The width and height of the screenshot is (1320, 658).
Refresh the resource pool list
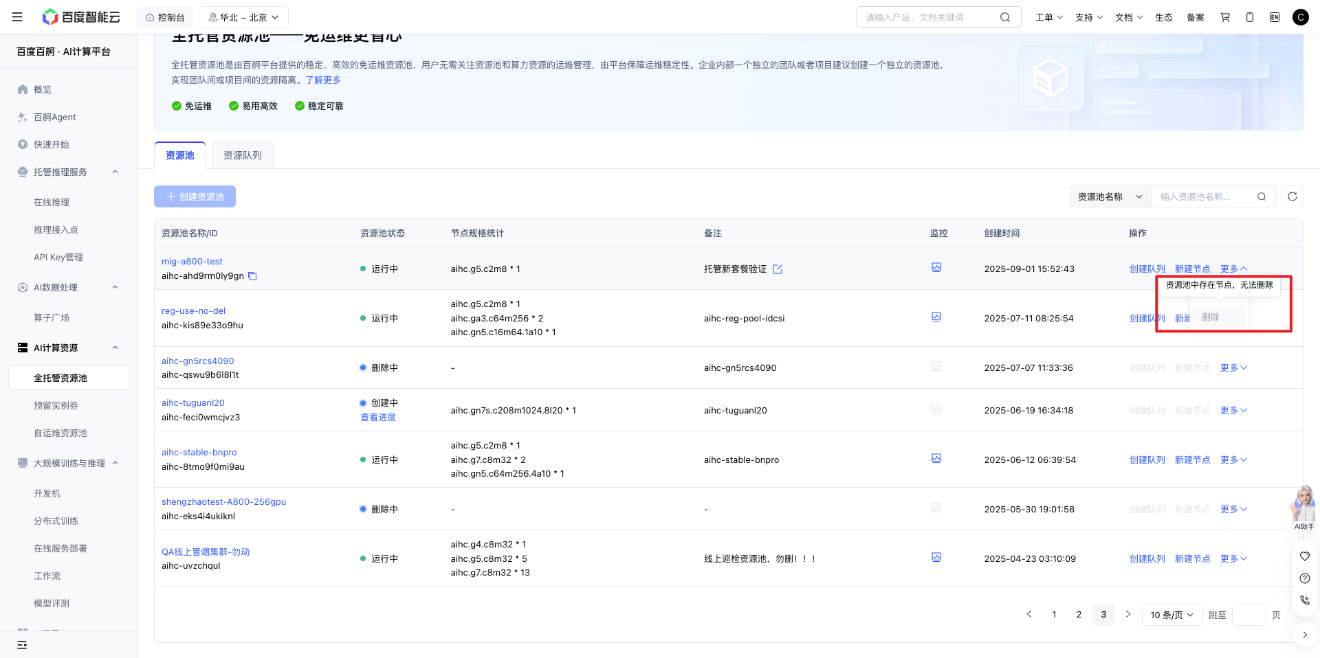point(1292,196)
